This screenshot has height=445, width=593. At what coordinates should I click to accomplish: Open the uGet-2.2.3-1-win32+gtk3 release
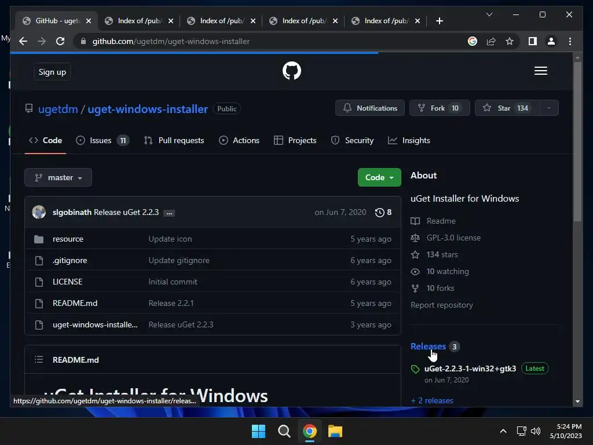tap(470, 369)
